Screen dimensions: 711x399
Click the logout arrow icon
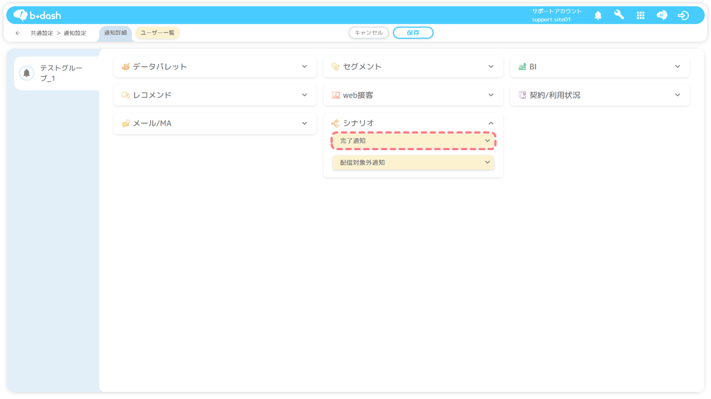683,16
